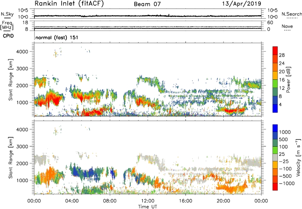
Task: Click the "N.Search" legend label
Action: 291,14
